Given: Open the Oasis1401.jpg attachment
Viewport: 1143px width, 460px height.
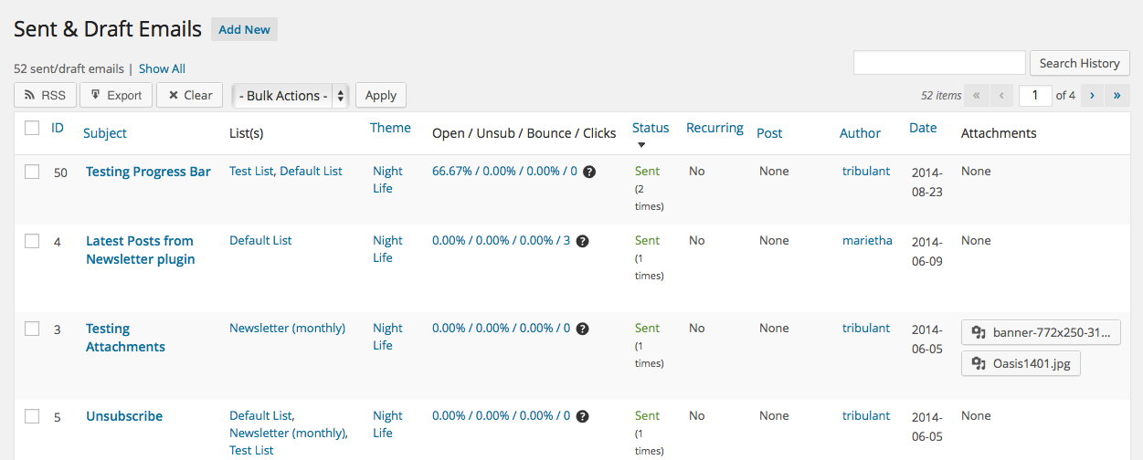Looking at the screenshot, I should pos(1021,363).
